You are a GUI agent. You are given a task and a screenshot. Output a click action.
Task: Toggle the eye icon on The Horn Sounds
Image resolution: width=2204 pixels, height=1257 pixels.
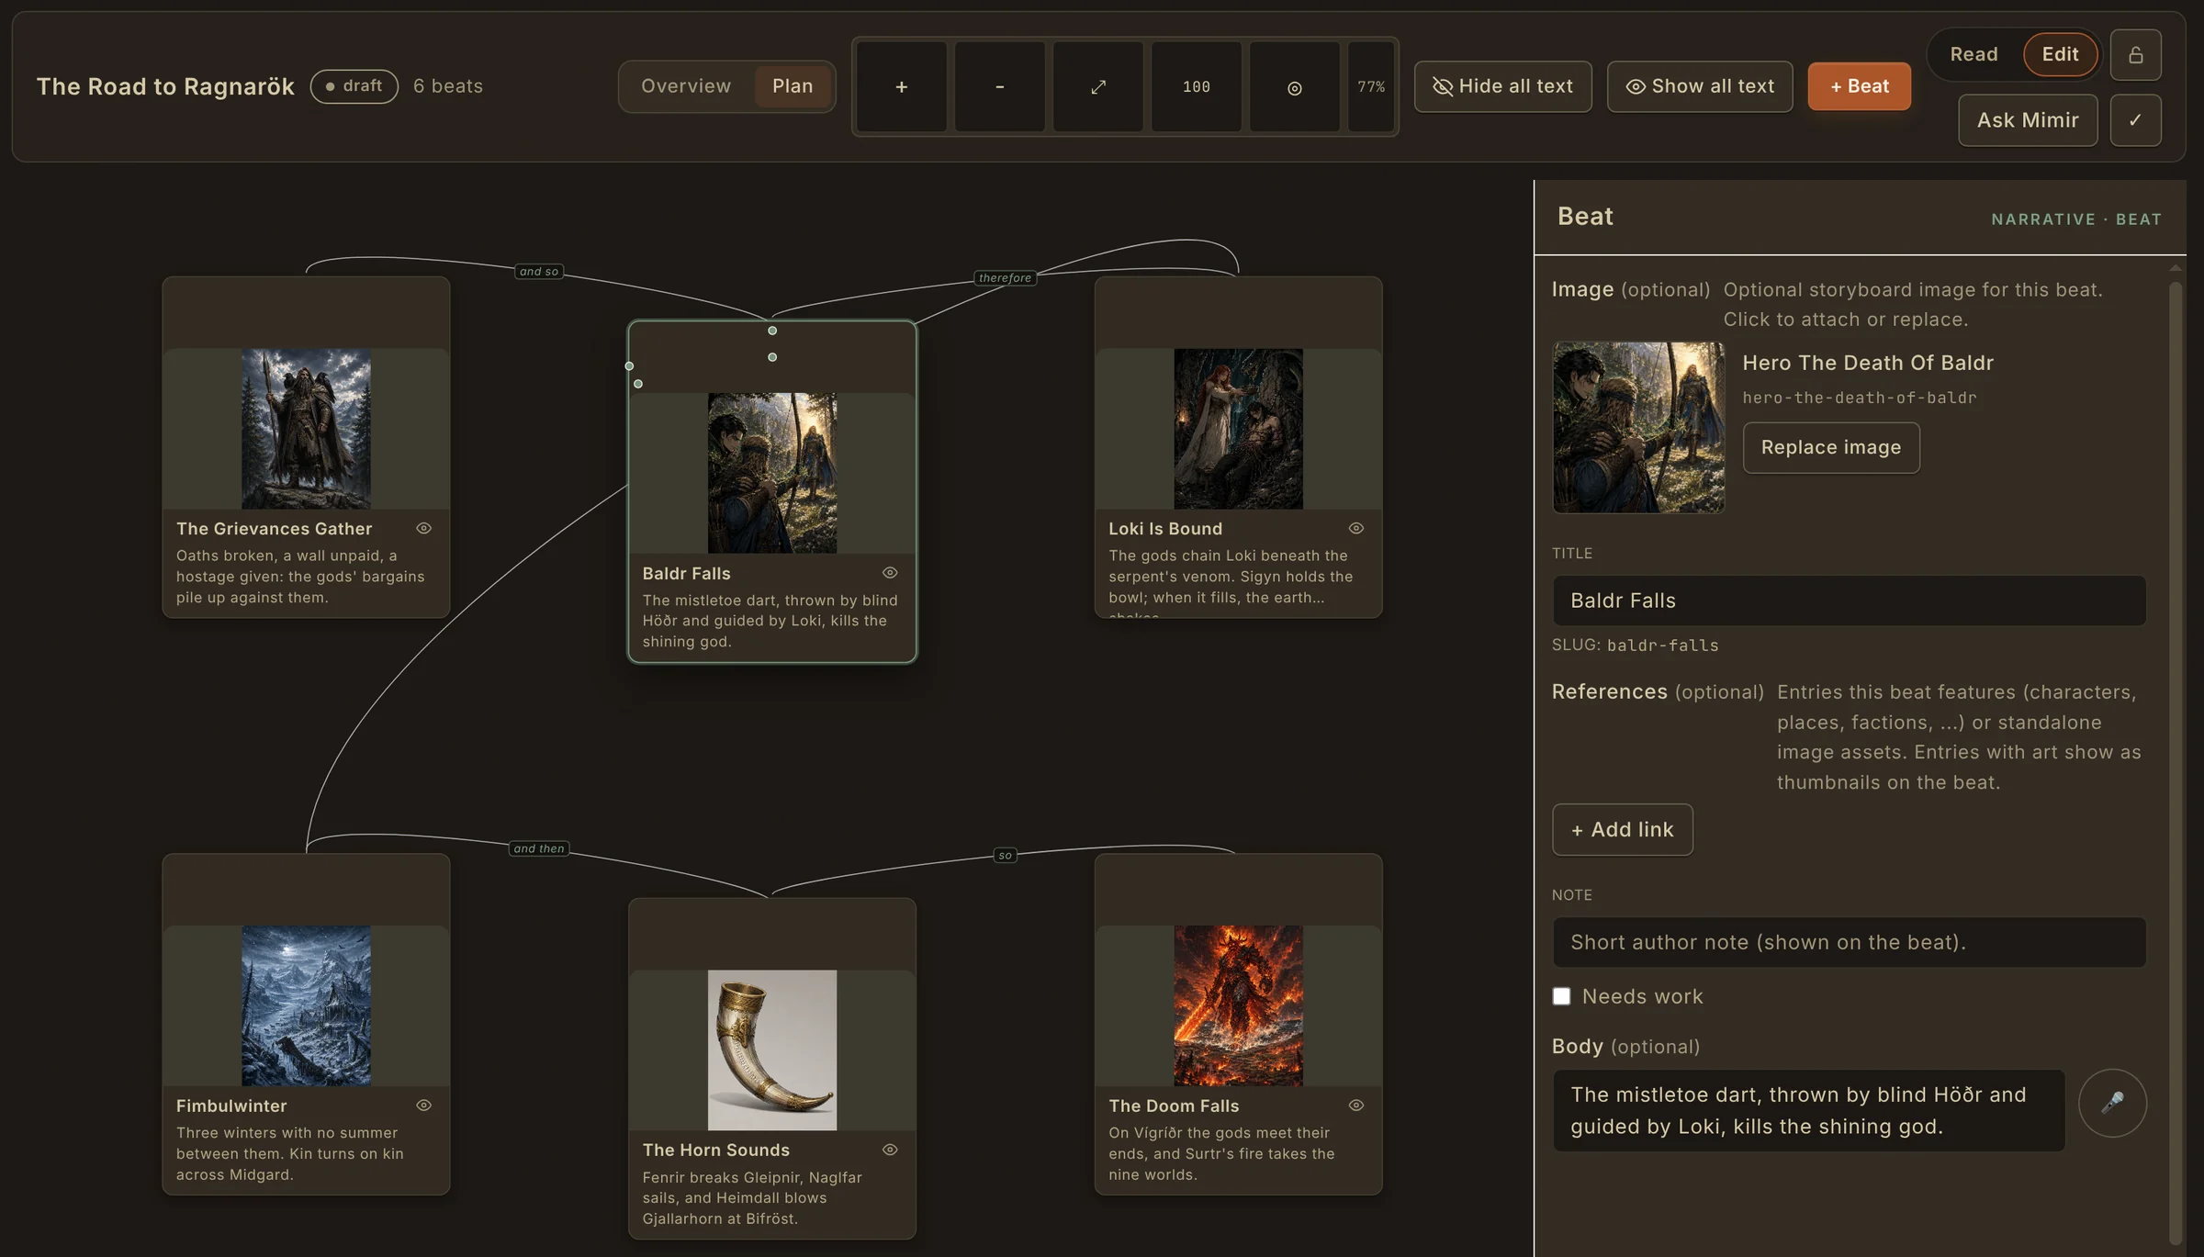tap(890, 1150)
